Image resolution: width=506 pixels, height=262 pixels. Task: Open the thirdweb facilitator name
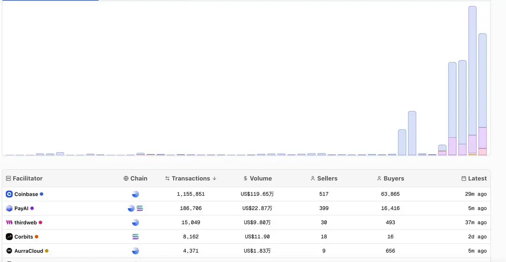click(25, 223)
